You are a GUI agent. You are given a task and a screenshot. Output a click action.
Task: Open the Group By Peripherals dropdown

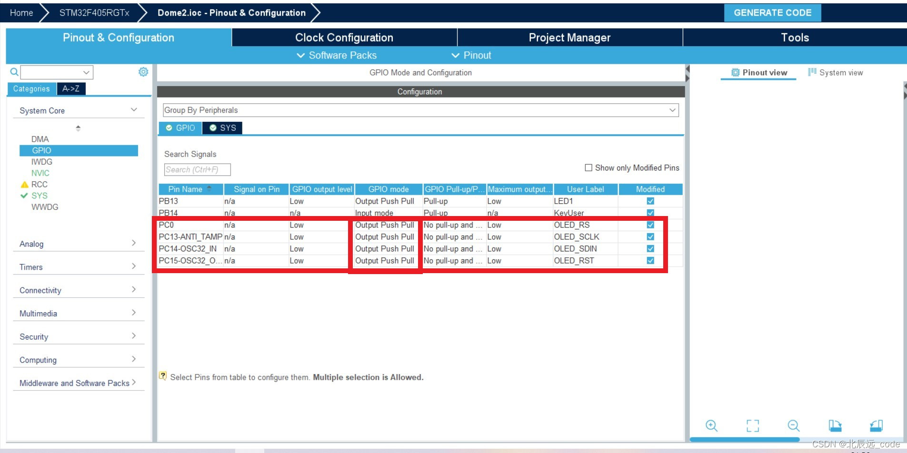(x=421, y=110)
